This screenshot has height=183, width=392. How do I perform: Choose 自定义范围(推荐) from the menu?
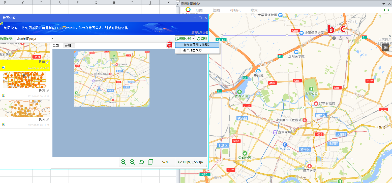197,45
